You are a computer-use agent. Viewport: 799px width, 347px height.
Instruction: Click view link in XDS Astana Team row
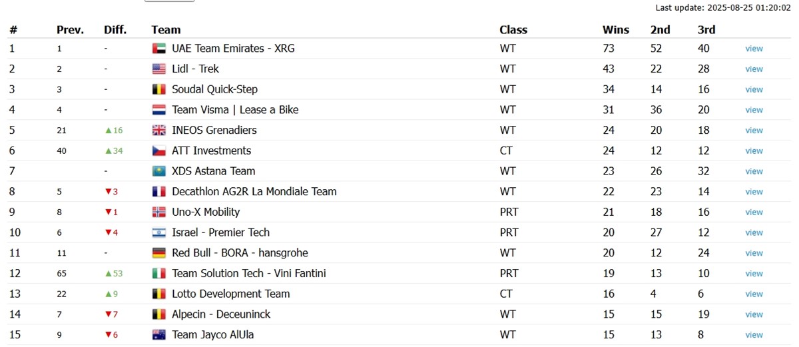754,172
